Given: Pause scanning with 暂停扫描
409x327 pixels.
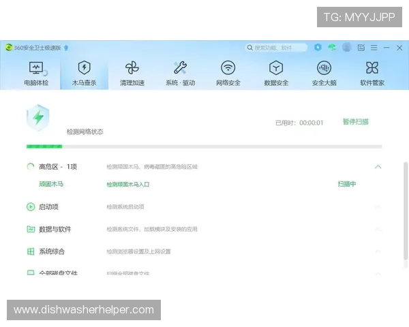Looking at the screenshot, I should 356,122.
